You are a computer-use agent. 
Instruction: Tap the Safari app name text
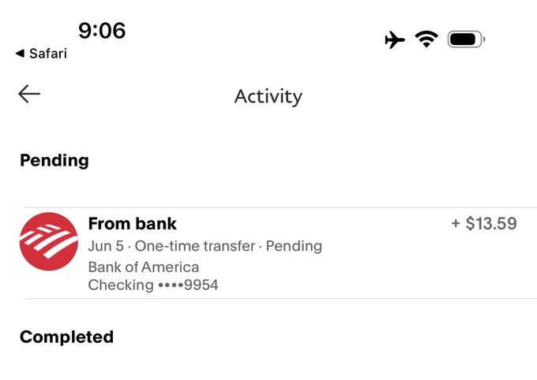click(x=48, y=54)
